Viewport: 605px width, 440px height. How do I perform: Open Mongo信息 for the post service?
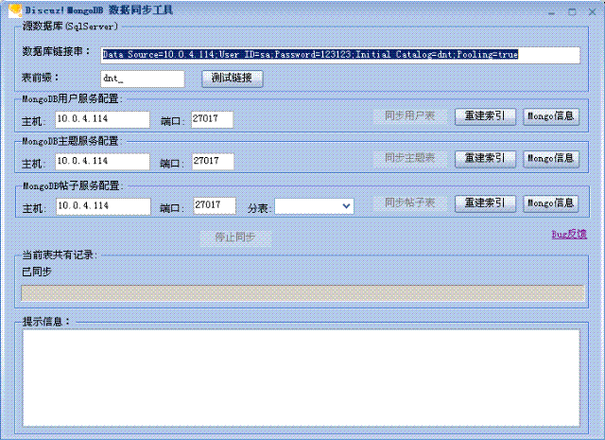(x=551, y=203)
